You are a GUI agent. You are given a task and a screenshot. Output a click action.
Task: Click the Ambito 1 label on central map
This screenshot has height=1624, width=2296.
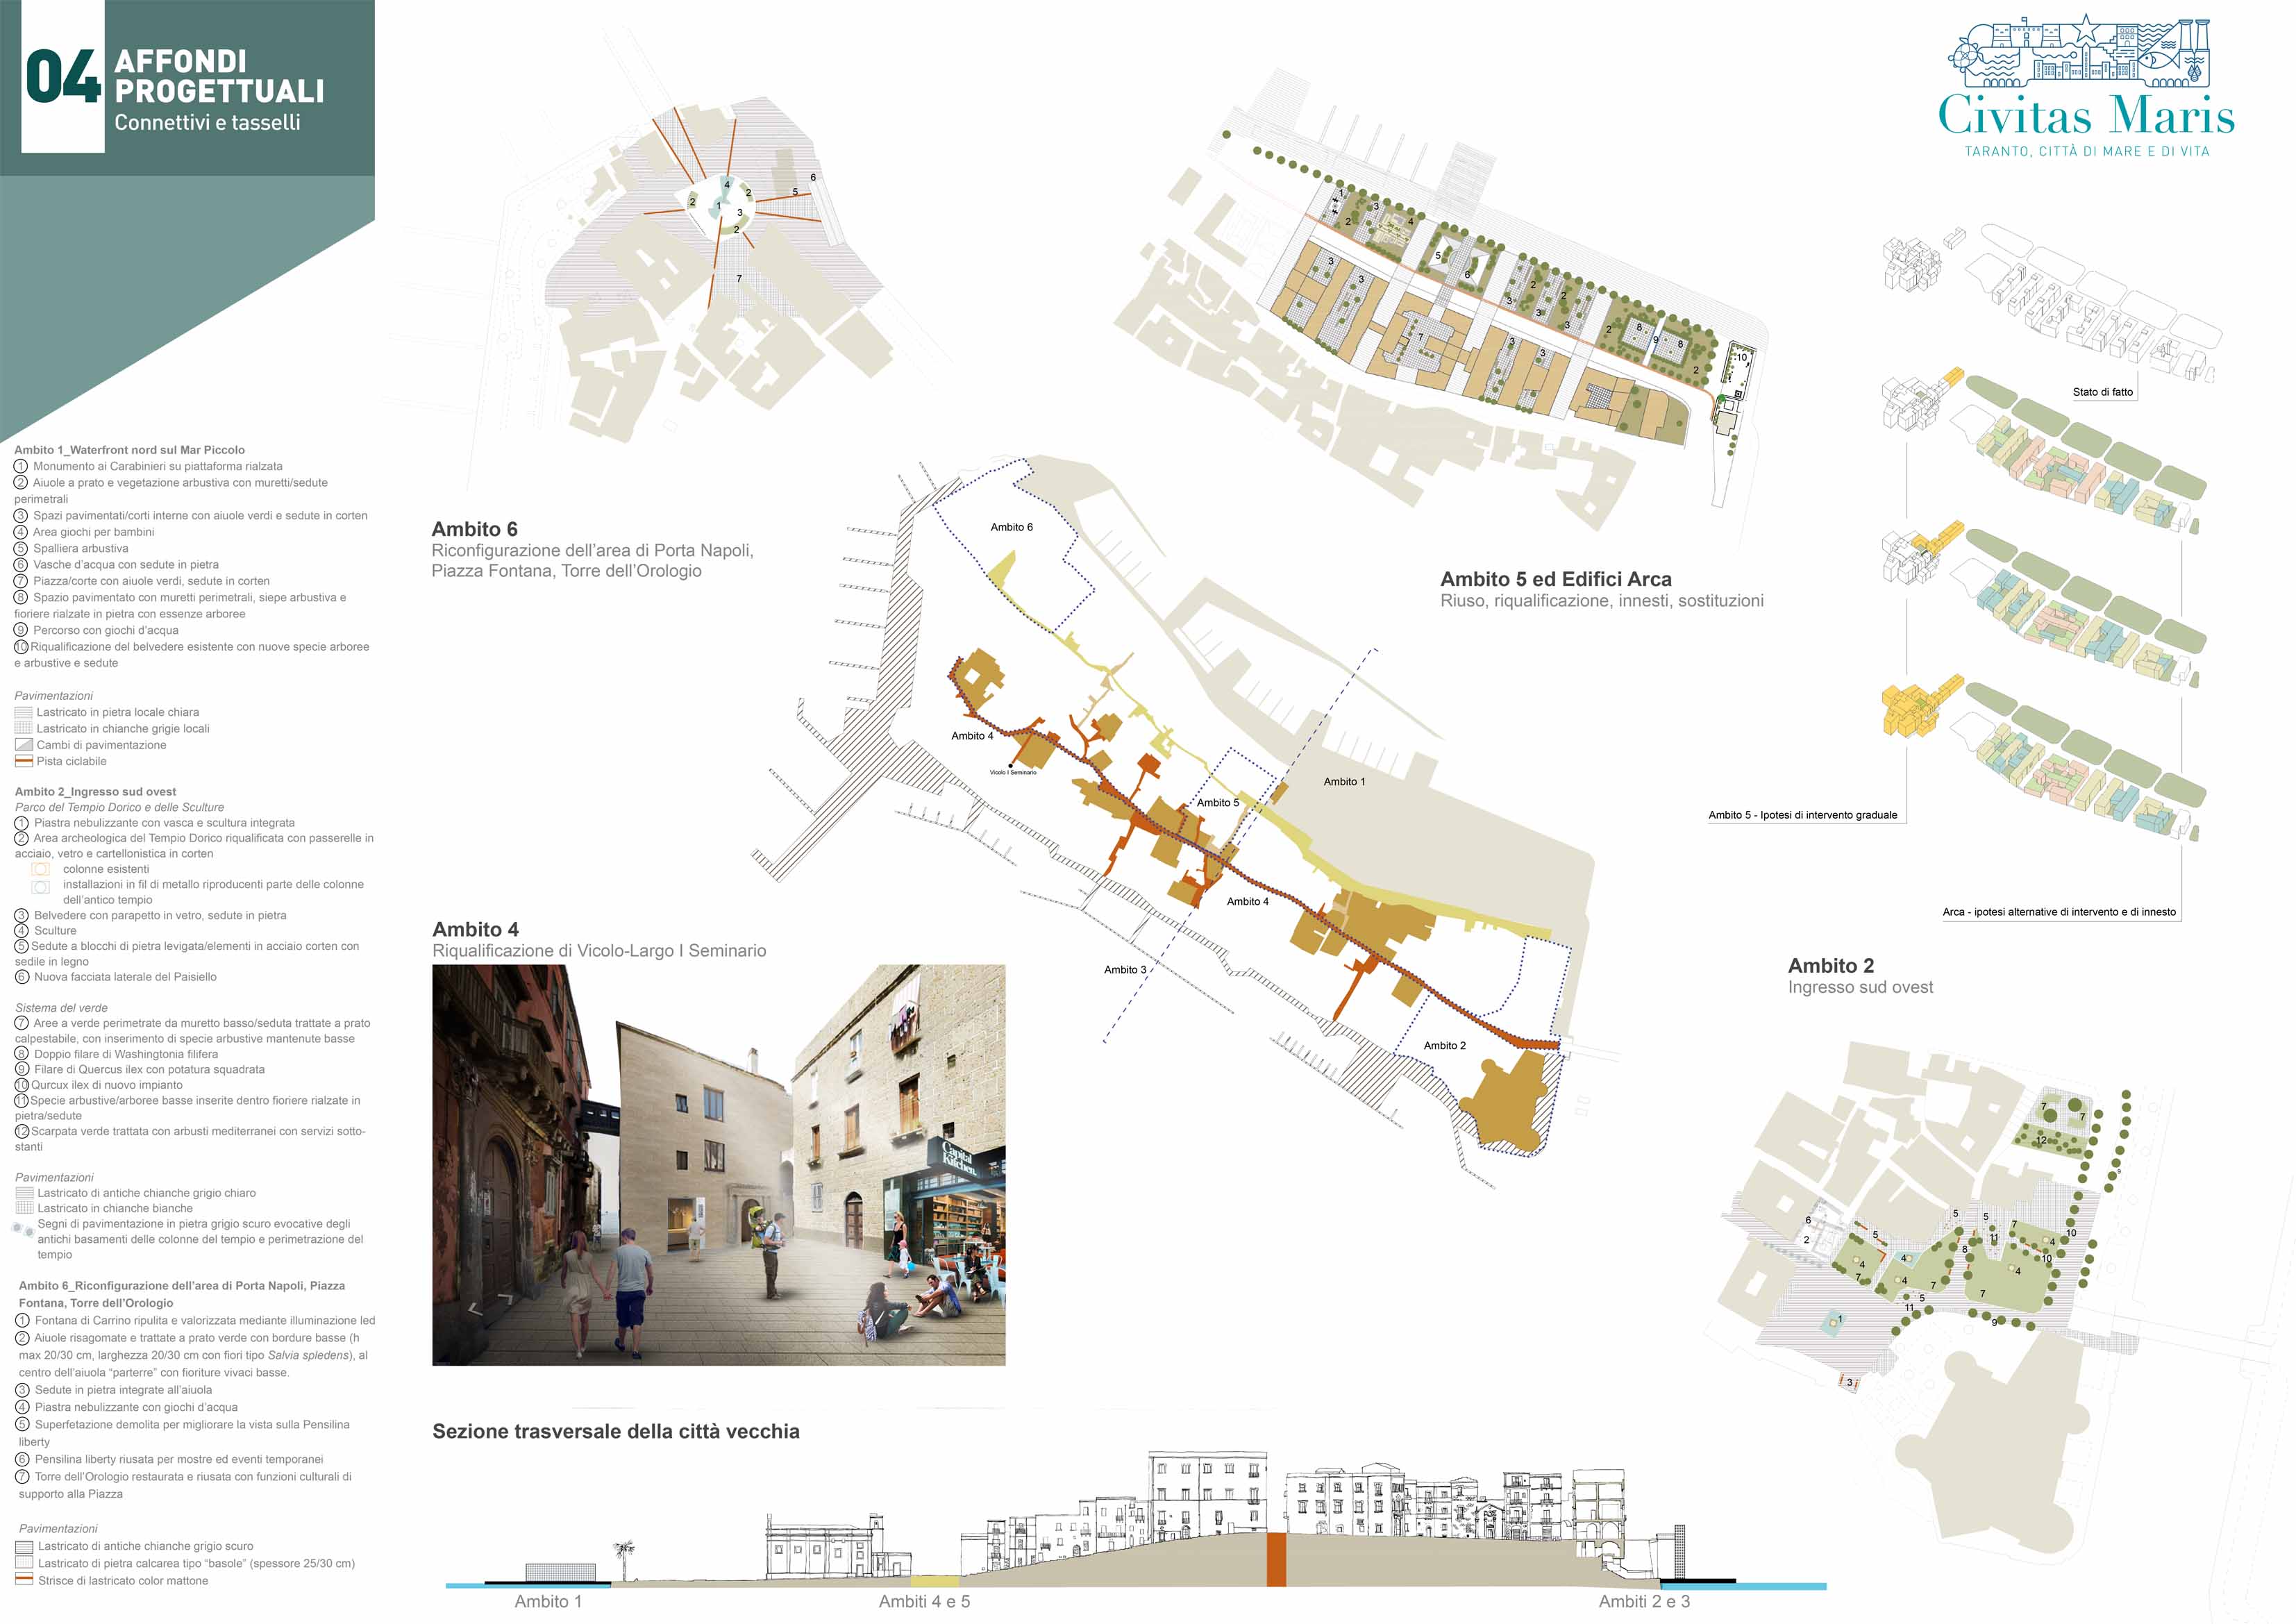click(x=1344, y=781)
